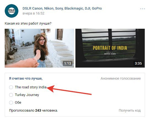Play the Turkey video with the girl

click(x=39, y=48)
